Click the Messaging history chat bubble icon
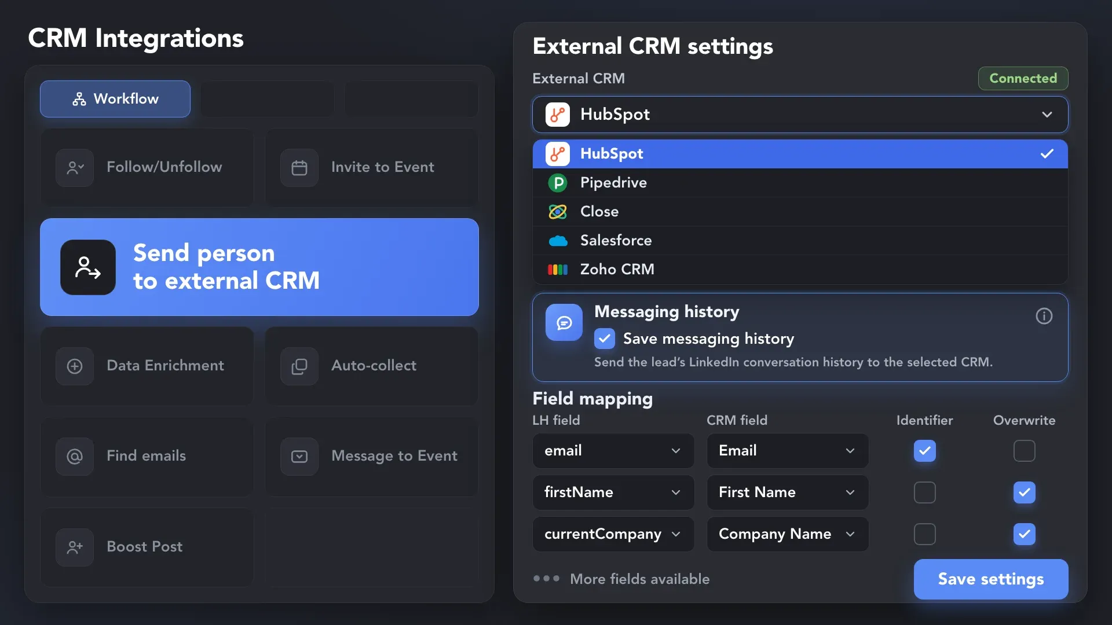1112x625 pixels. tap(564, 322)
